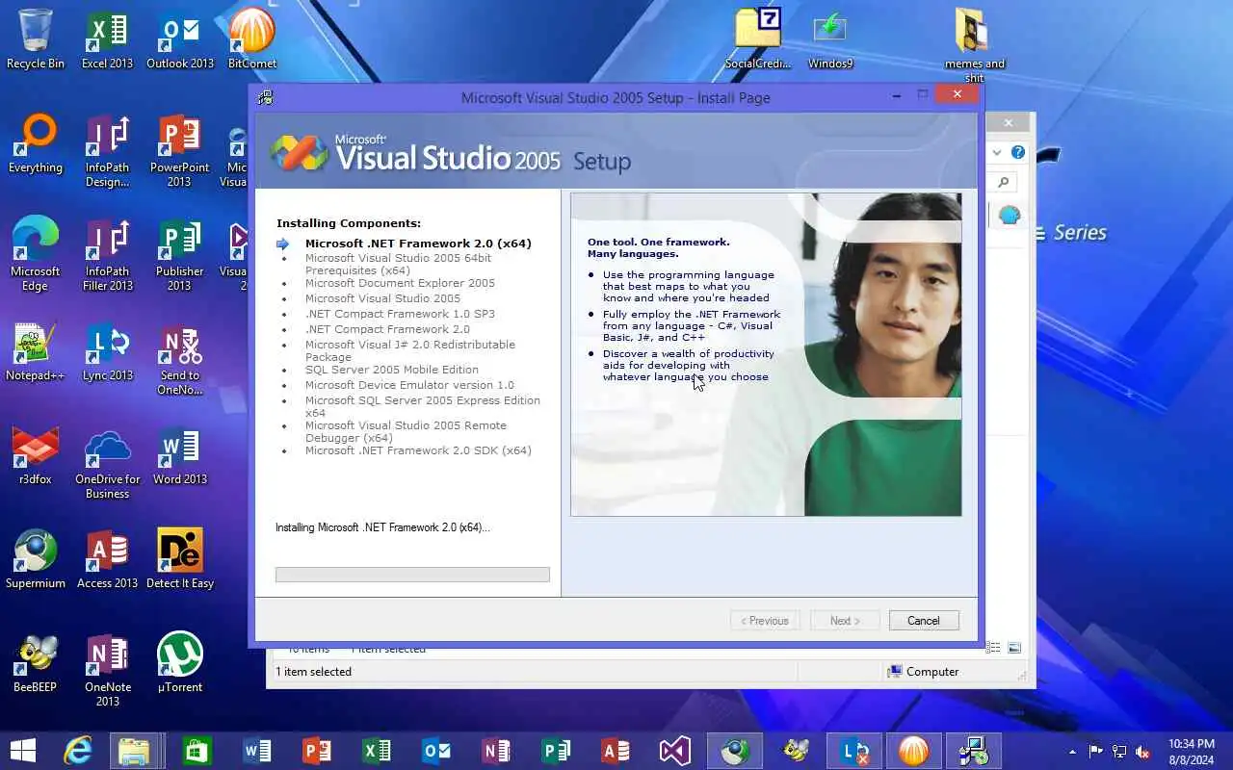Click the disabled Previous button
This screenshot has width=1233, height=770.
[765, 621]
